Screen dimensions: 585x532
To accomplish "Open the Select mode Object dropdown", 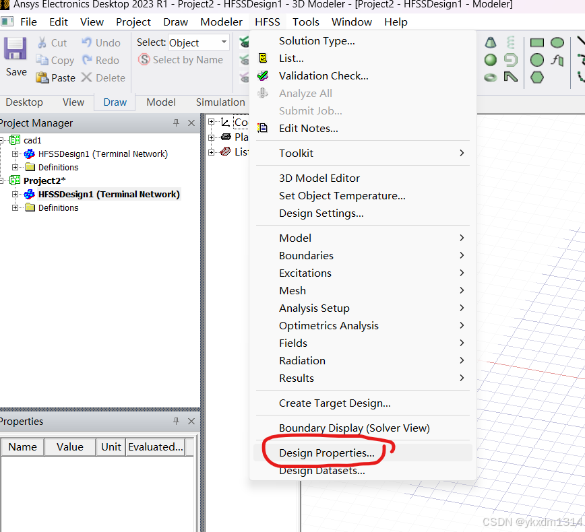I will (x=224, y=42).
